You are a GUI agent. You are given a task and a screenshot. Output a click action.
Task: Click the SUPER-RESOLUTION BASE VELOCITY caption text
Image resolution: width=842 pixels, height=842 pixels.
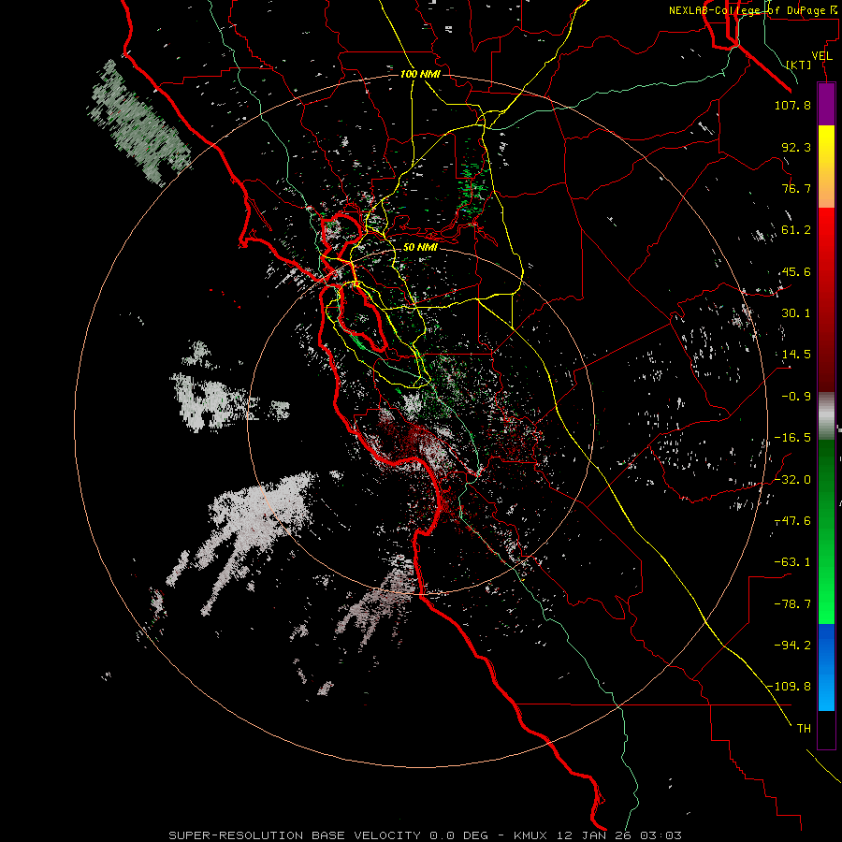tap(295, 835)
